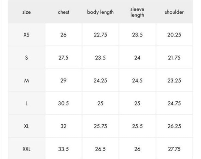Select the L size row label

[26, 104]
